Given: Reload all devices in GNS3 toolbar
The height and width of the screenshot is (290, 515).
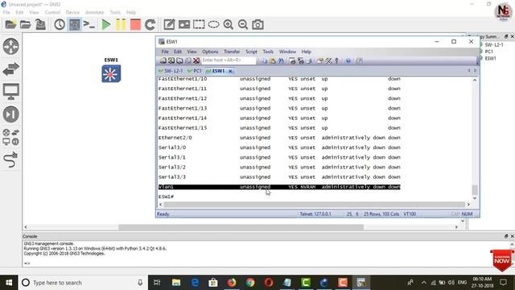Looking at the screenshot, I should pyautogui.click(x=150, y=25).
